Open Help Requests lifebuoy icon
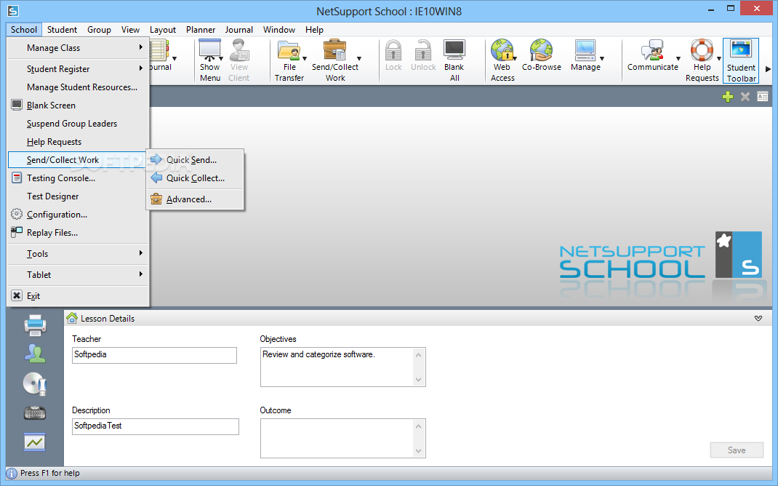The height and width of the screenshot is (486, 778). tap(702, 50)
